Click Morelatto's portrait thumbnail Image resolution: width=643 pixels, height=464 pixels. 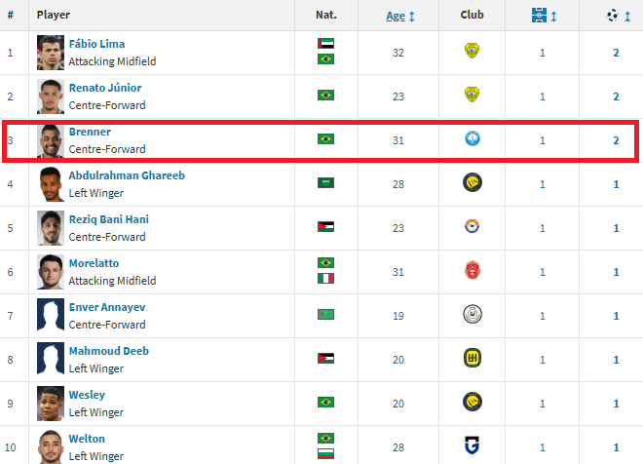click(x=51, y=272)
